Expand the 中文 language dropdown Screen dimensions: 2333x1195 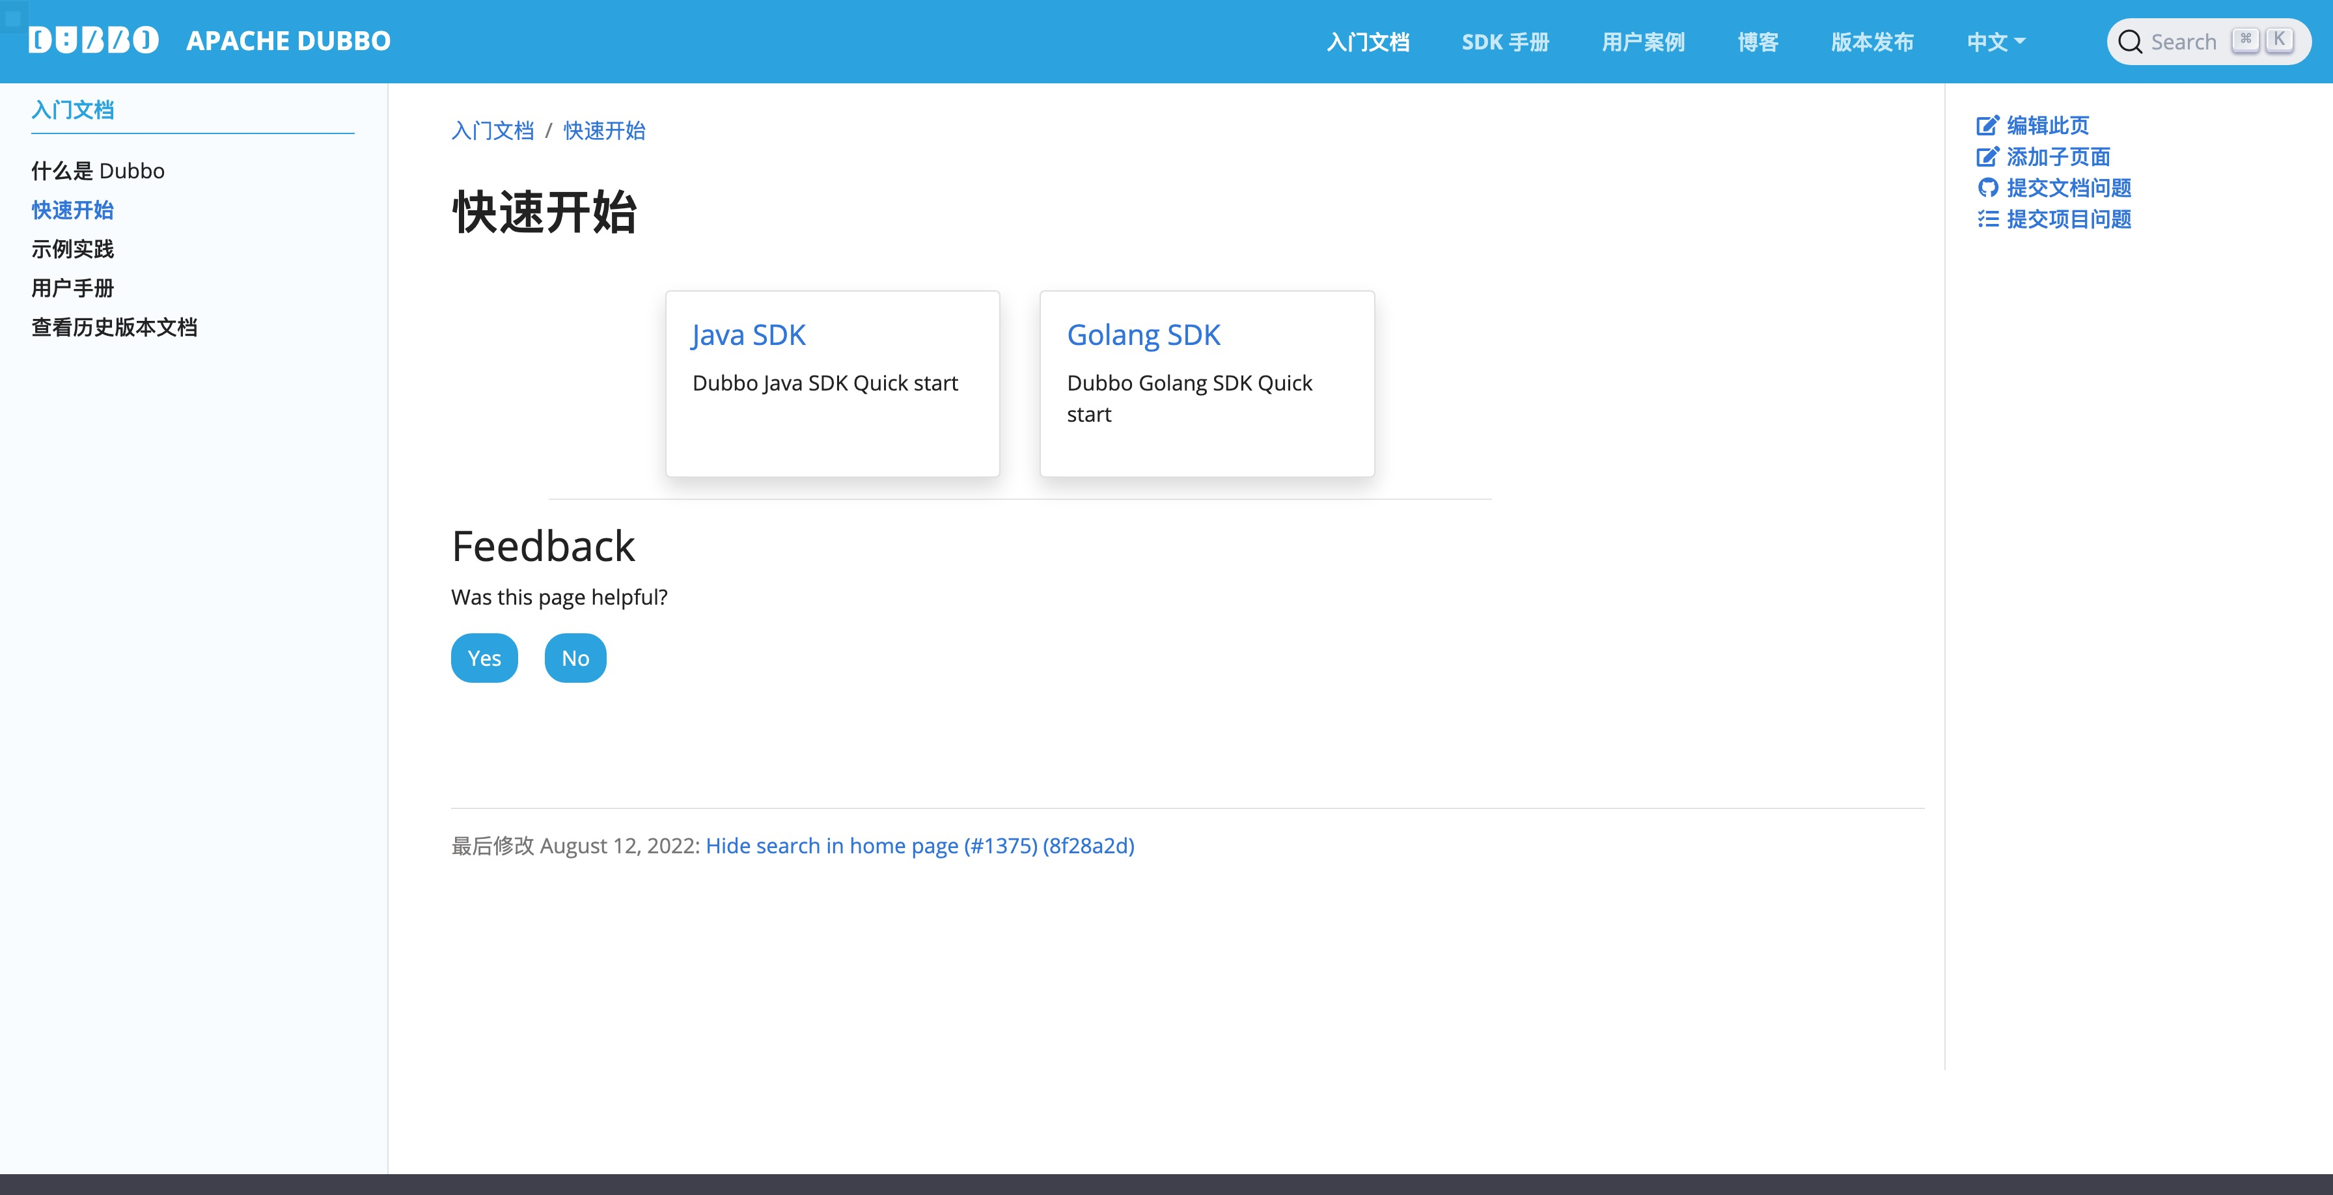pyautogui.click(x=1995, y=42)
